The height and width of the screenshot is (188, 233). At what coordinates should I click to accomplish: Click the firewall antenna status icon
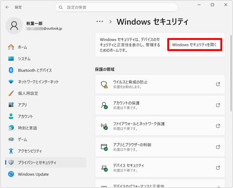tap(104, 126)
